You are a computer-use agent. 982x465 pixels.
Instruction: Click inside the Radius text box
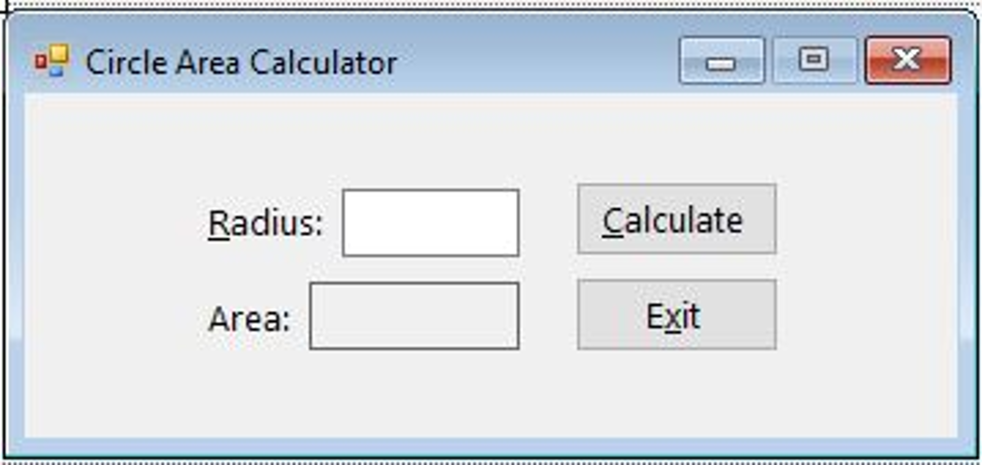pos(431,223)
